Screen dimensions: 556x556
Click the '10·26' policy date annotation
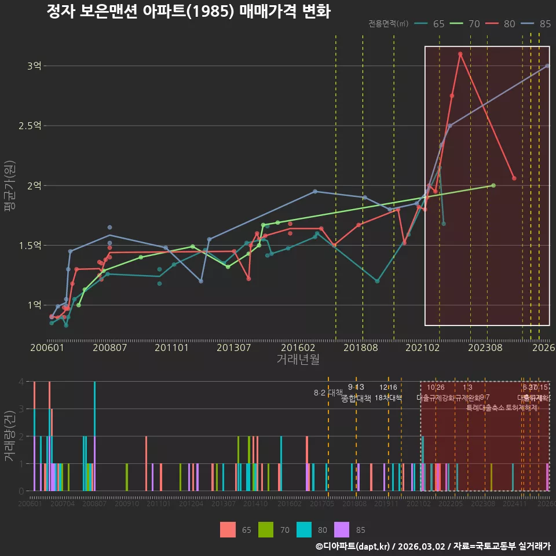436,387
